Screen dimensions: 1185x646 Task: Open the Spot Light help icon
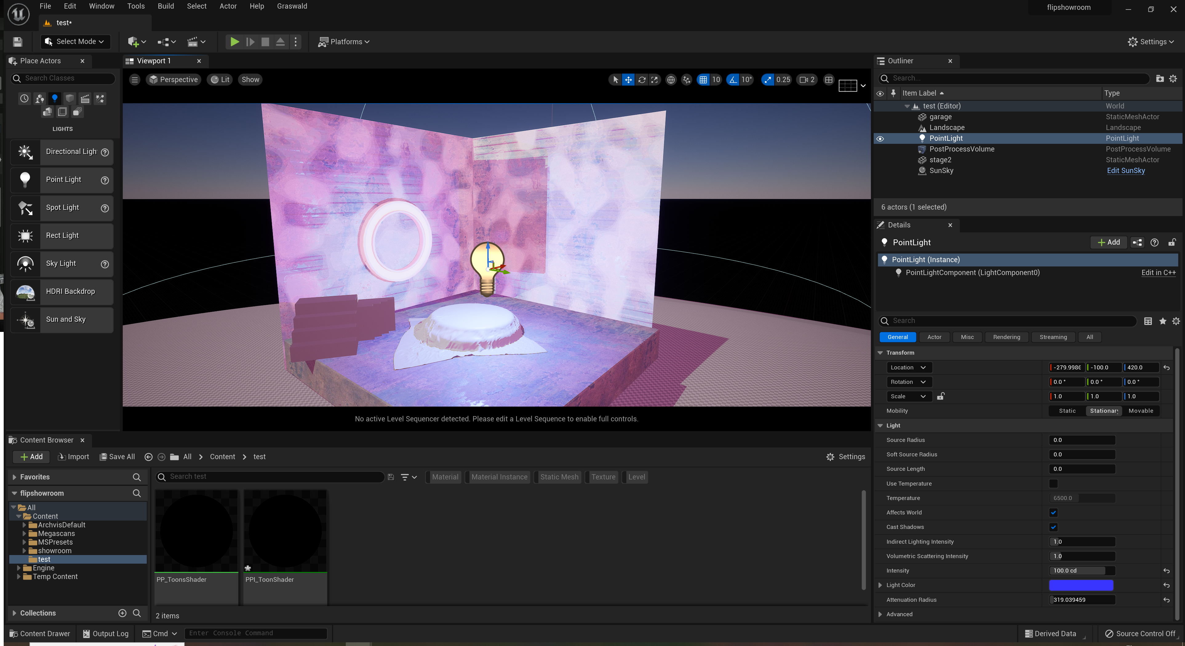tap(105, 208)
